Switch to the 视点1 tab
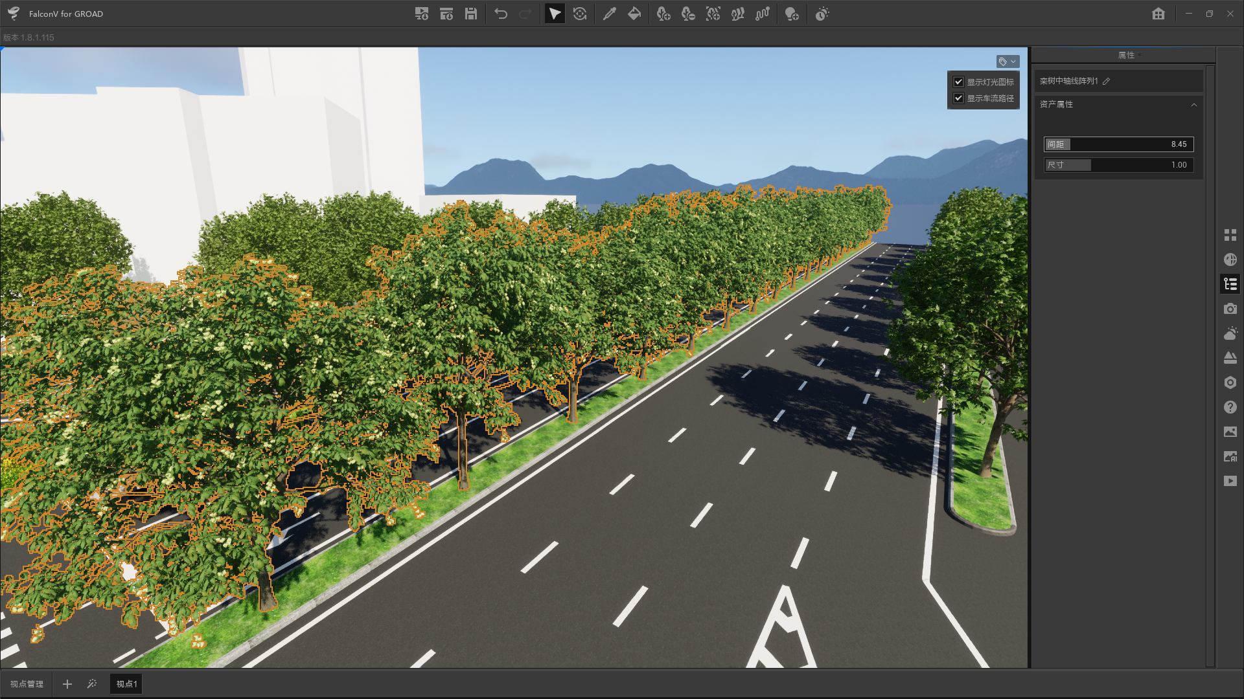Viewport: 1244px width, 699px height. [x=126, y=683]
